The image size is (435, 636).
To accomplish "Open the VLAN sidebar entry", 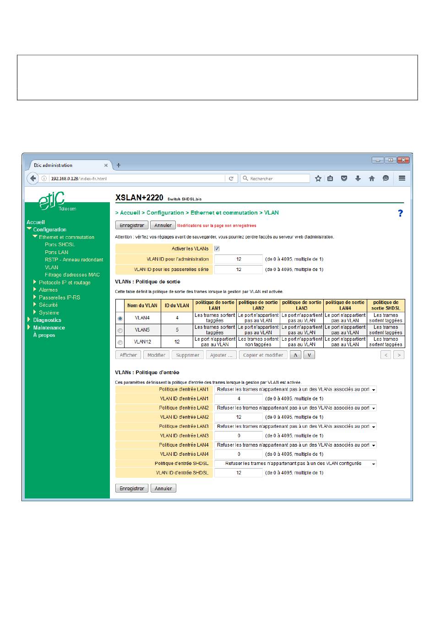I will click(51, 267).
